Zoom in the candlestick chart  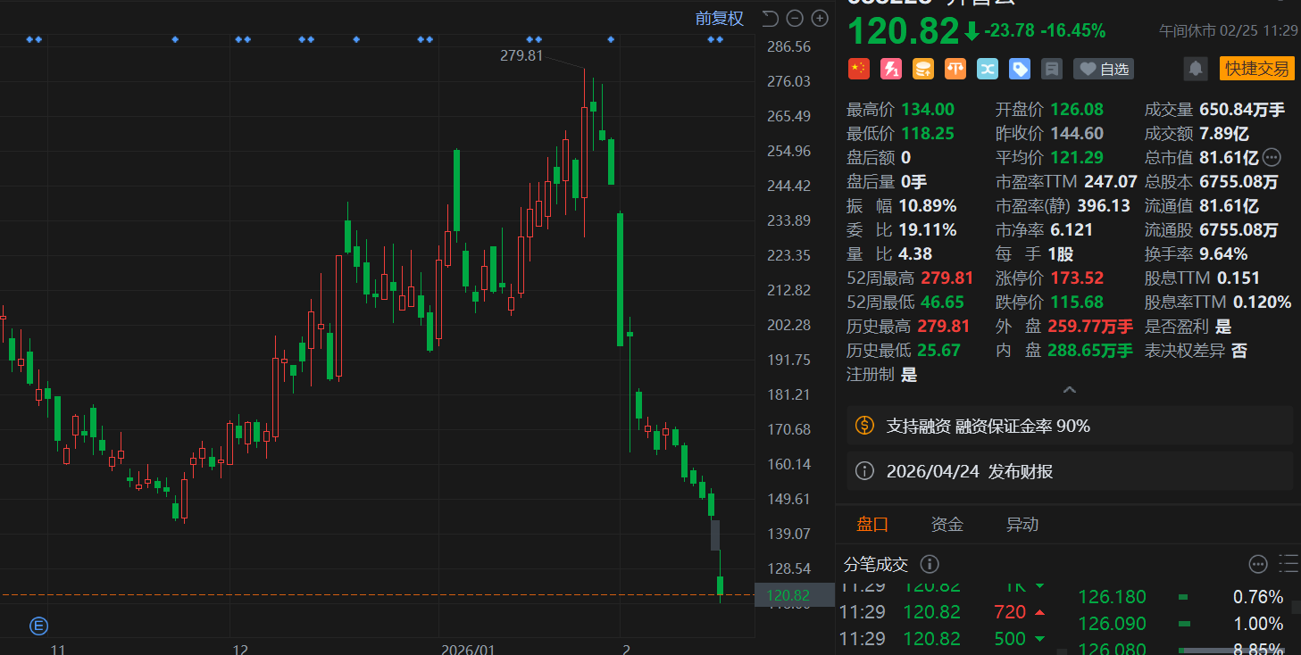point(820,18)
